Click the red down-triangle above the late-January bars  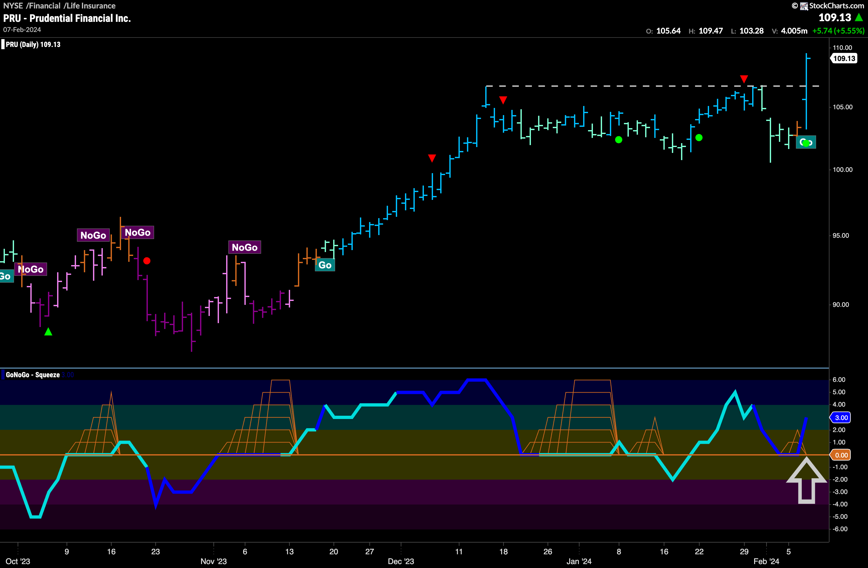click(744, 79)
